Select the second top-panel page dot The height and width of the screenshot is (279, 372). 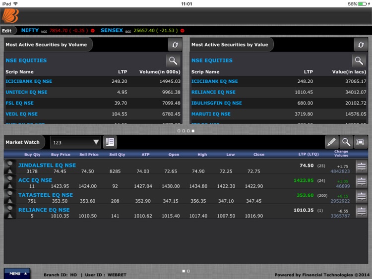(184, 131)
